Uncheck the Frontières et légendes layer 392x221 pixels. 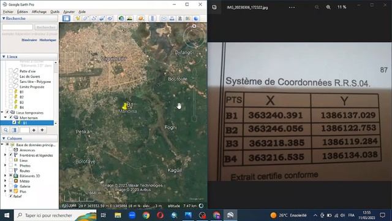tap(11, 155)
